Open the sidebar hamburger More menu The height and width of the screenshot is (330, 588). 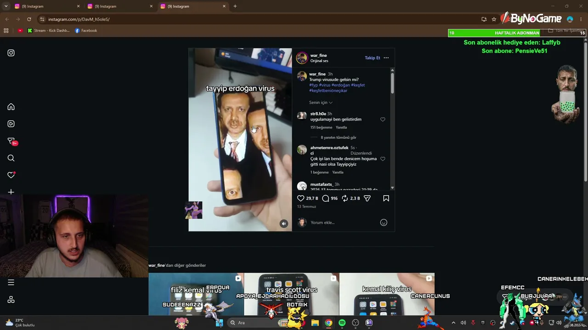pos(11,282)
